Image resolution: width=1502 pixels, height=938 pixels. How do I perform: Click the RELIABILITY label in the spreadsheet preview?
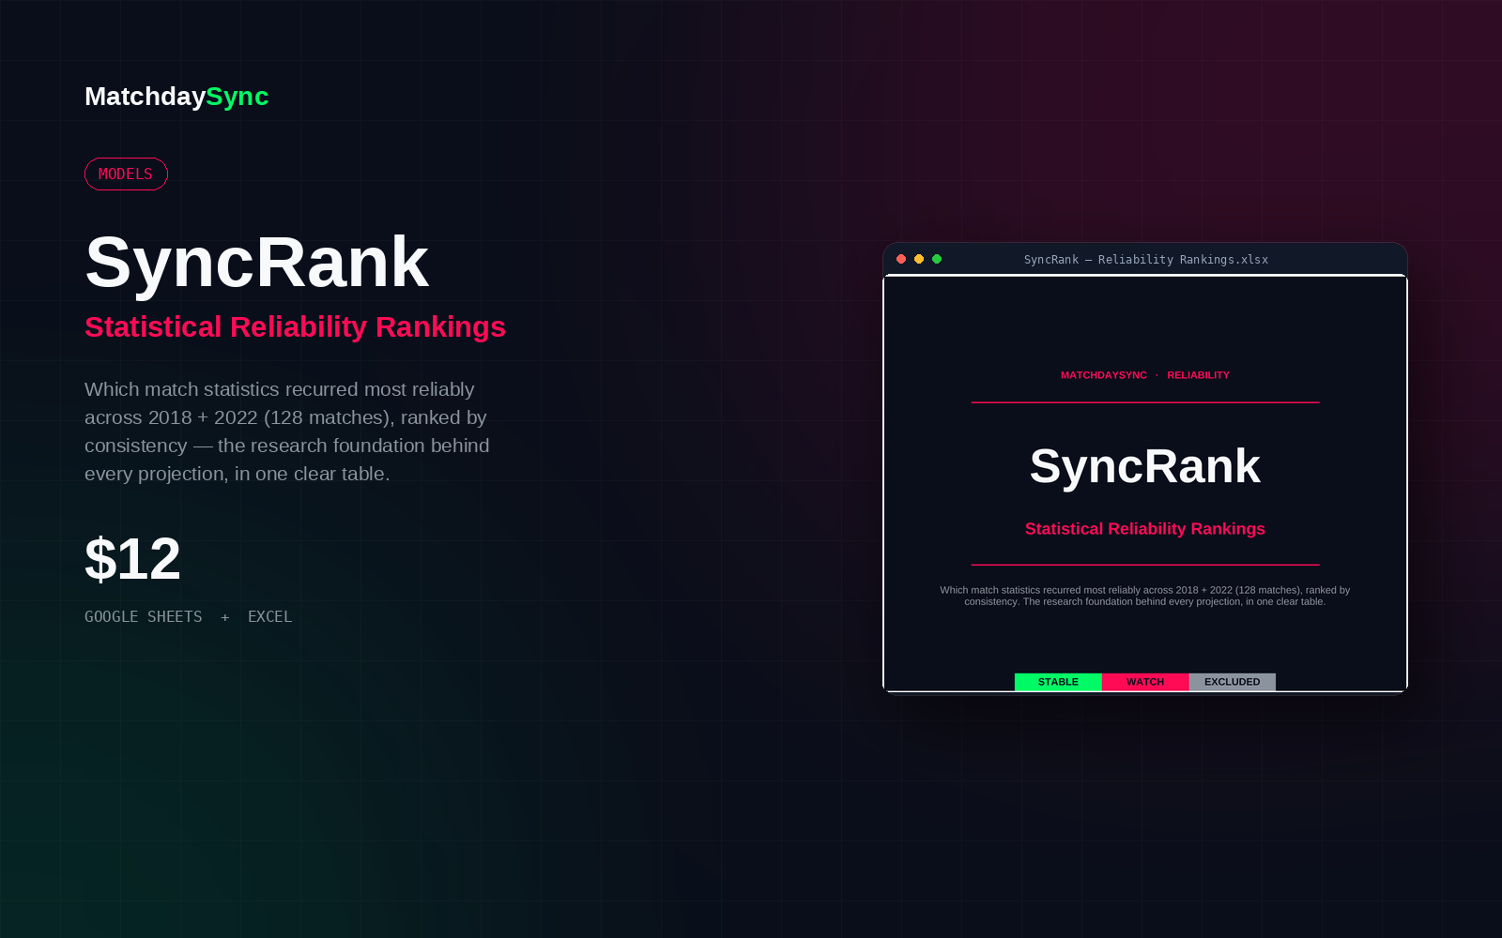tap(1198, 375)
